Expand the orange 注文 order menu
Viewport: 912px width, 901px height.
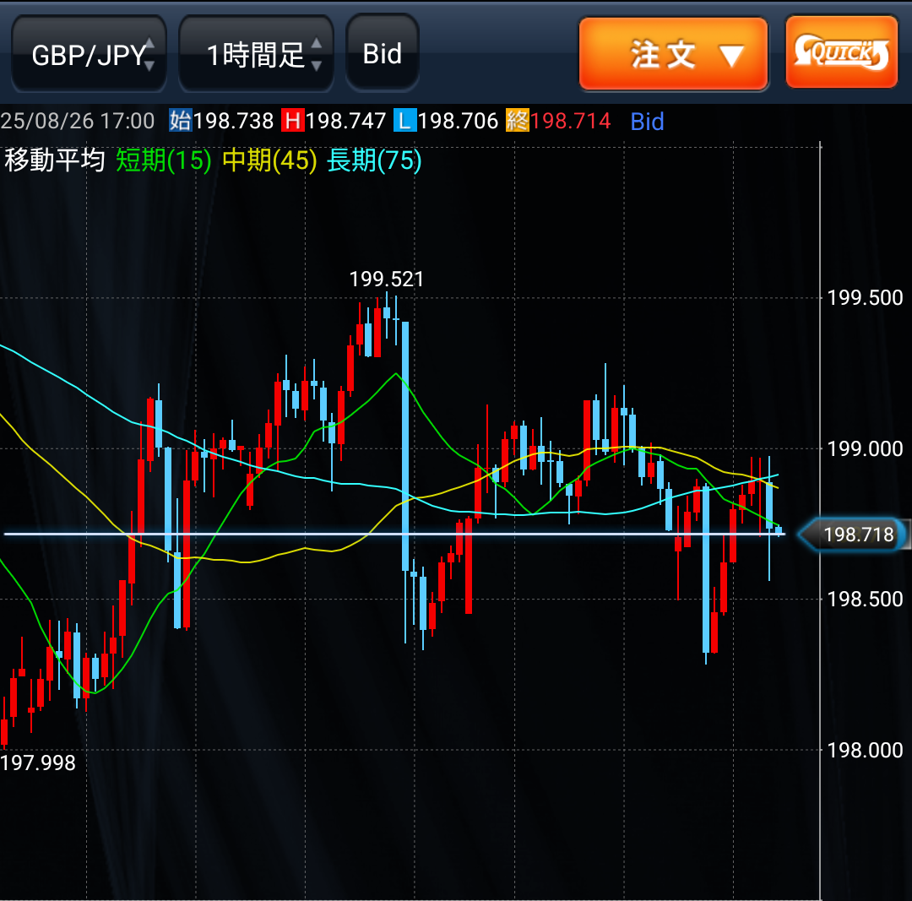pos(673,55)
